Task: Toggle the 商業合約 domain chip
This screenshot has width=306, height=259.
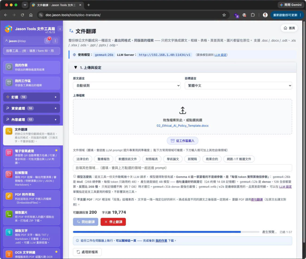Action: click(212, 159)
